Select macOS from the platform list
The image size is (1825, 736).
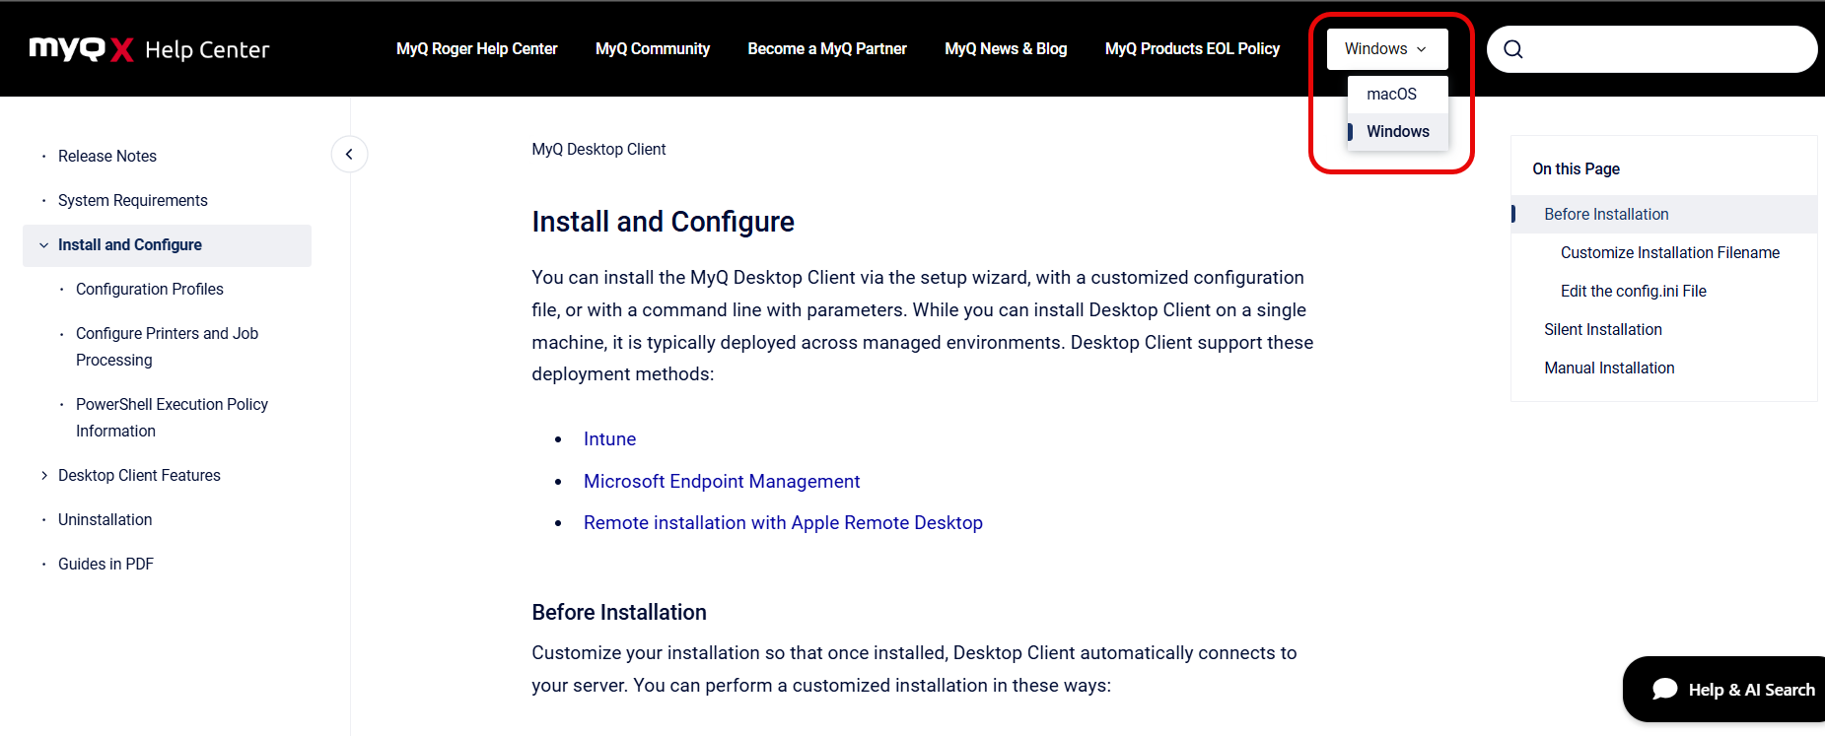click(1391, 95)
